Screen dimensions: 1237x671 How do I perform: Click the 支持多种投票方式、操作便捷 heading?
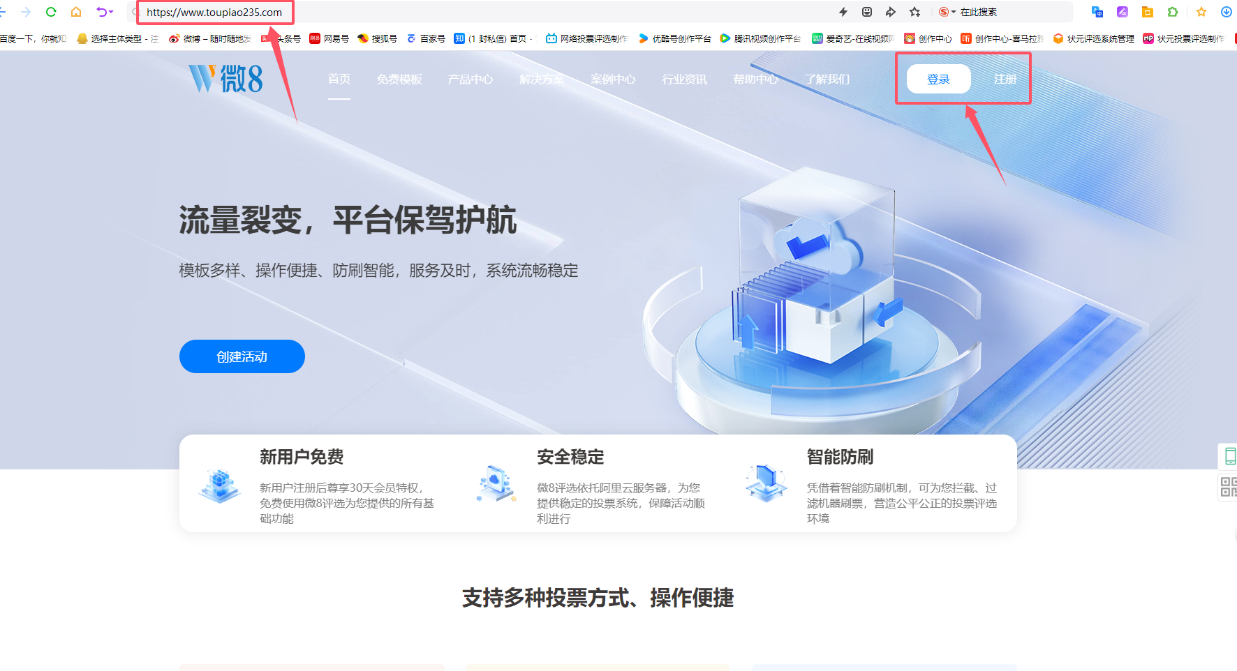point(598,598)
